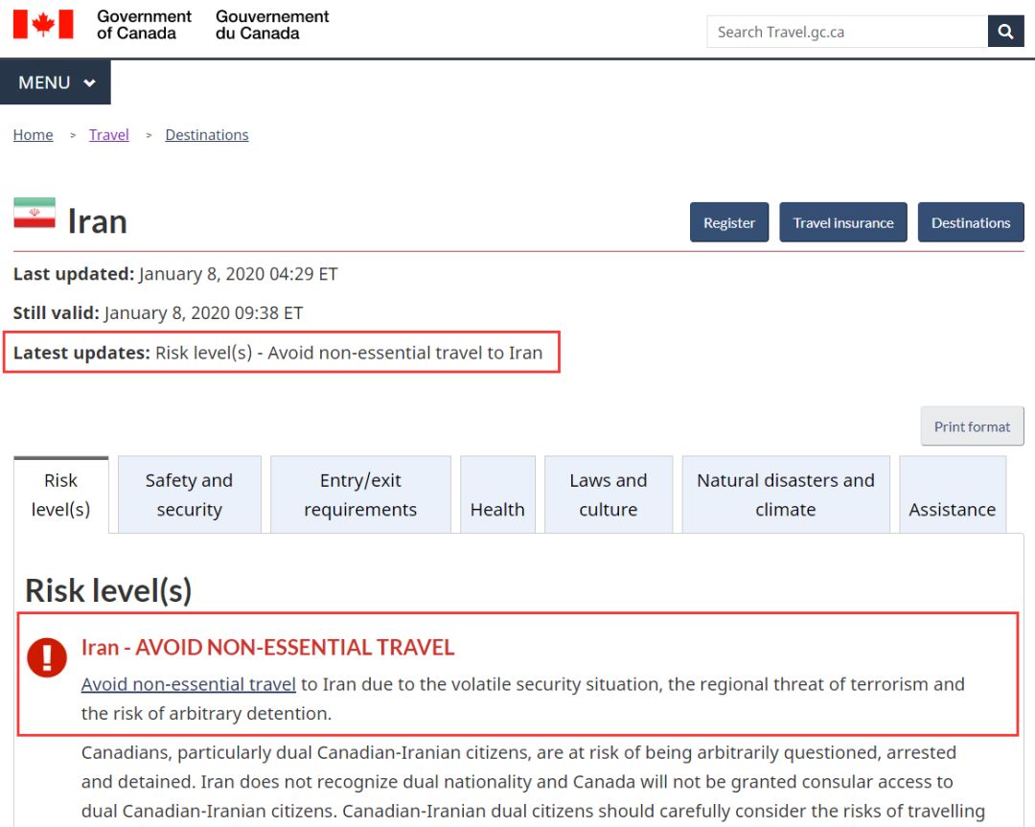
Task: Click the Travel insurance button
Action: (x=843, y=222)
